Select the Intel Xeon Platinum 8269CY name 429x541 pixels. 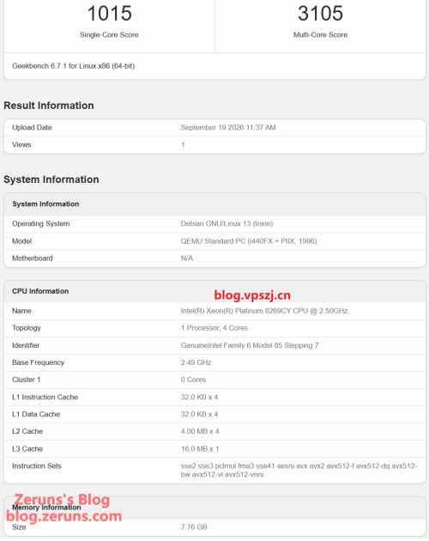coord(264,311)
